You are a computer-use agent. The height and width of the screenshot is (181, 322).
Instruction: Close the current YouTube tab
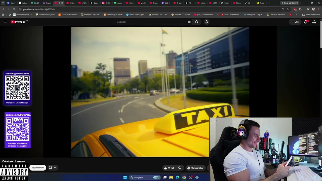pyautogui.click(x=62, y=3)
